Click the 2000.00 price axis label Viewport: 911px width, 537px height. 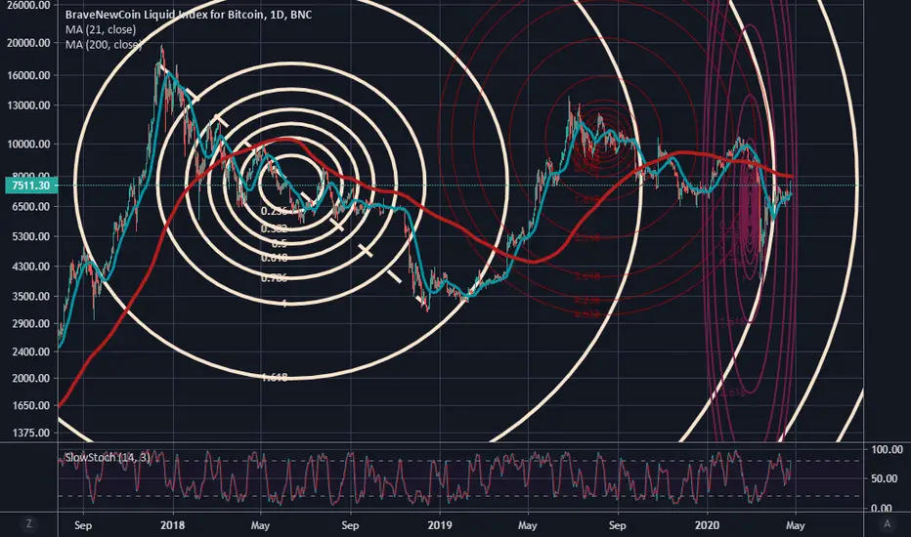point(31,379)
